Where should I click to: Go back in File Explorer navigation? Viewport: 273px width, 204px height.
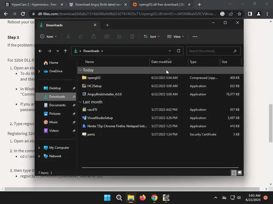pyautogui.click(x=40, y=51)
